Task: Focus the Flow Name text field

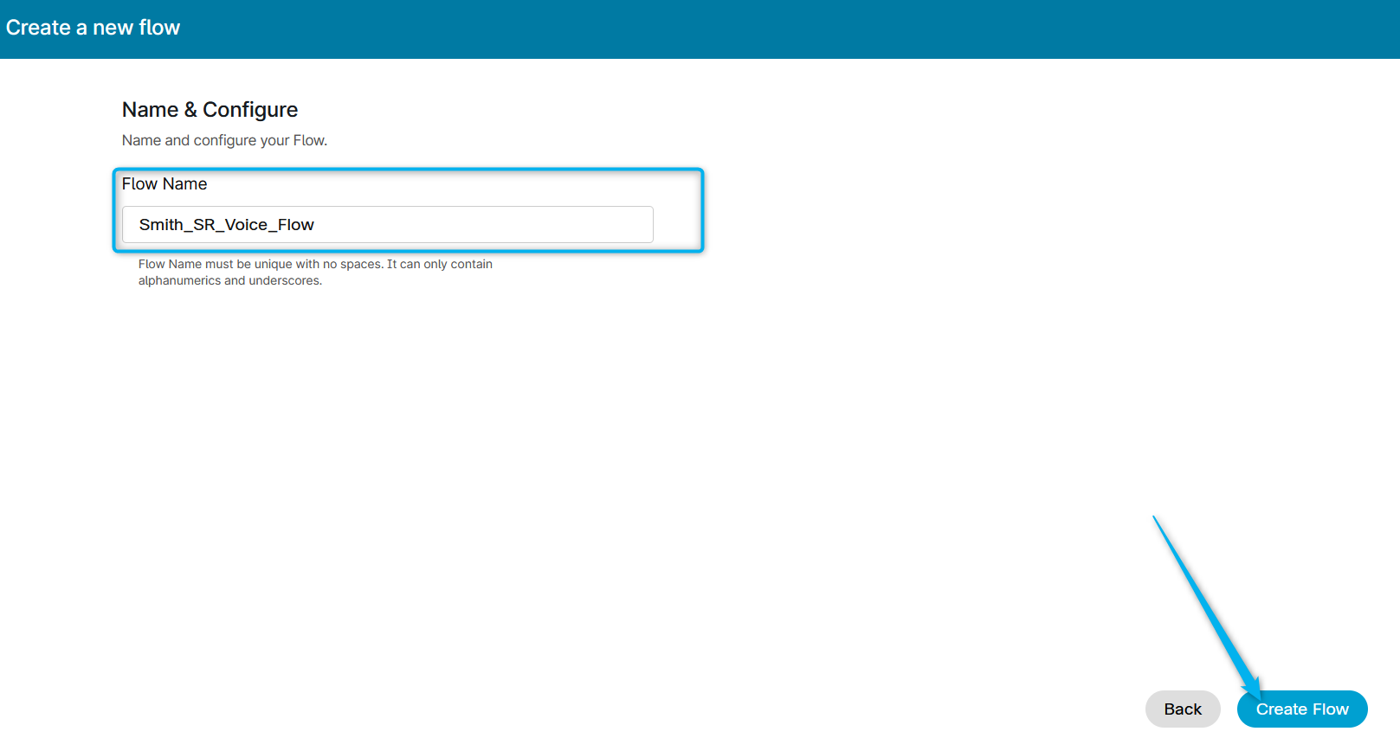Action: tap(387, 225)
